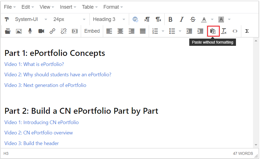Click the H3 element path in status bar
The height and width of the screenshot is (159, 260).
click(x=6, y=153)
